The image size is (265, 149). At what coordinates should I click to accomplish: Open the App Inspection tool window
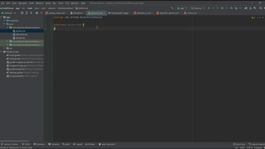[x=107, y=144]
